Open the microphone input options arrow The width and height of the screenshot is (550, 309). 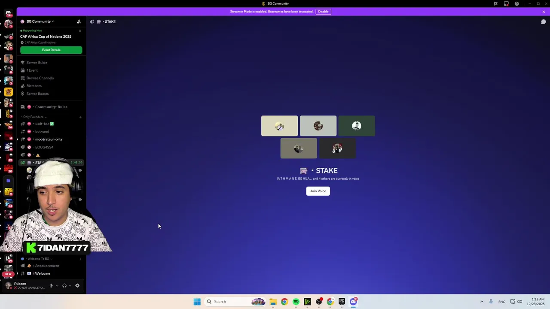pos(57,286)
